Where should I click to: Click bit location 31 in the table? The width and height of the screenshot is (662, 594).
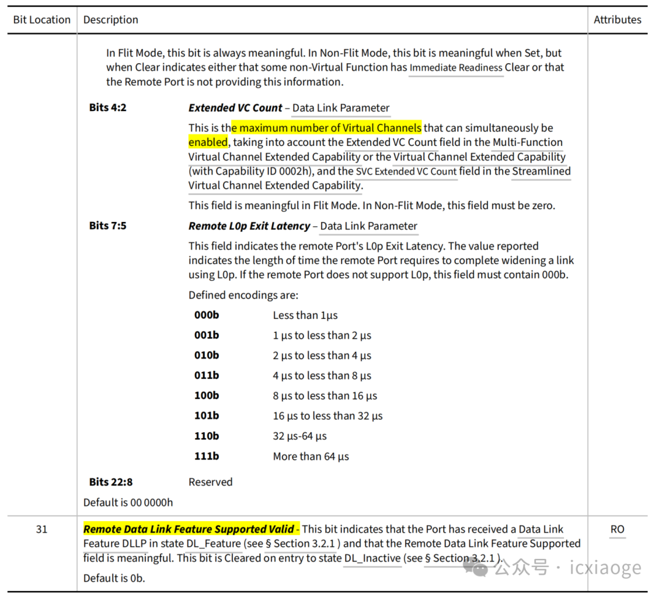point(42,530)
